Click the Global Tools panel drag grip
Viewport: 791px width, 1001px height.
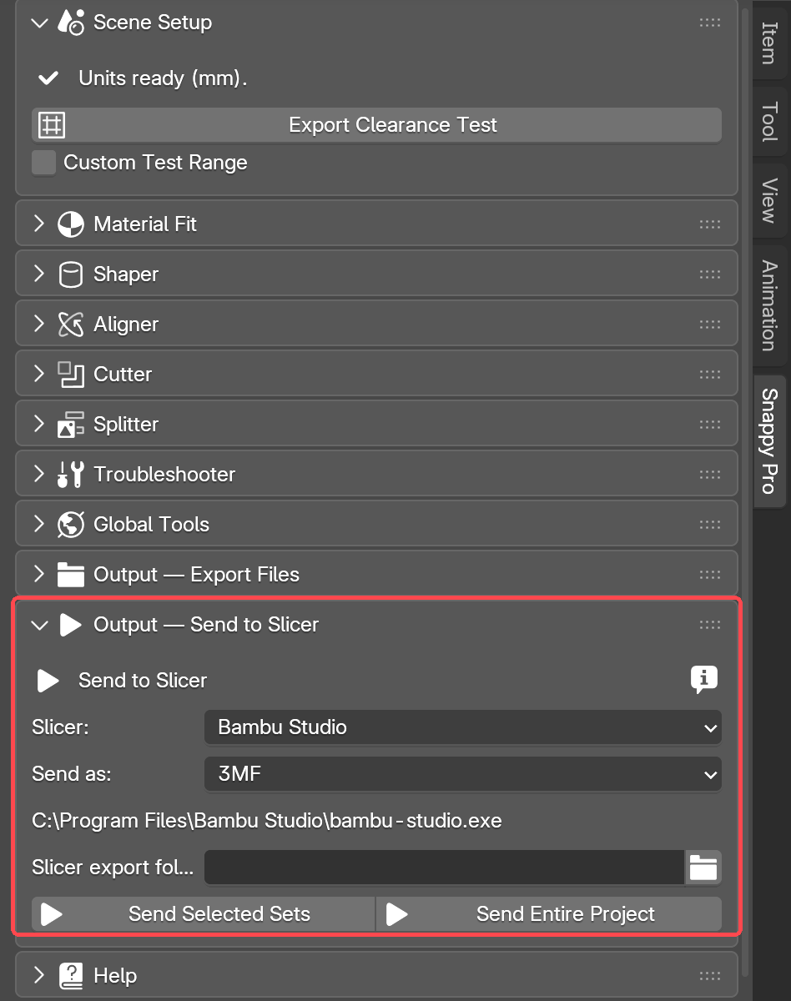point(710,525)
